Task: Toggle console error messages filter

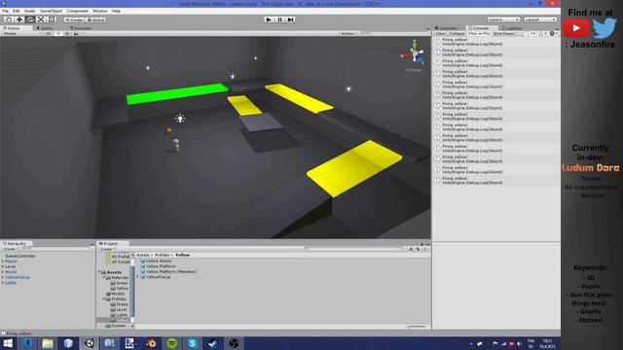Action: point(554,34)
